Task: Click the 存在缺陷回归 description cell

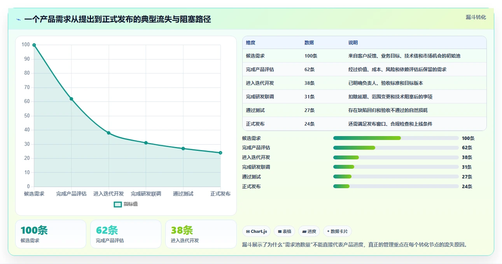Action: click(x=388, y=110)
